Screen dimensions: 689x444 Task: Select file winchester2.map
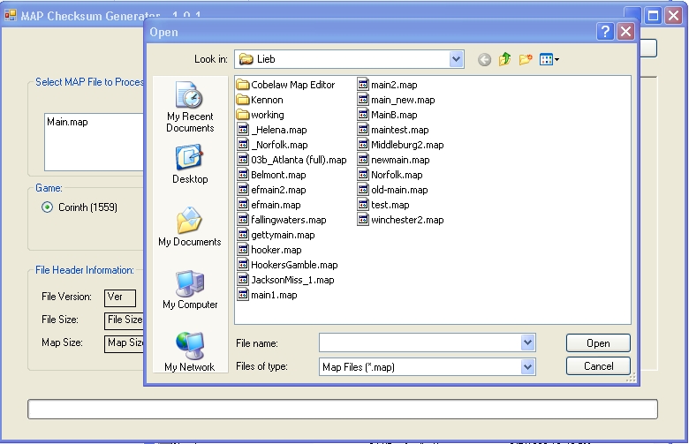coord(401,220)
